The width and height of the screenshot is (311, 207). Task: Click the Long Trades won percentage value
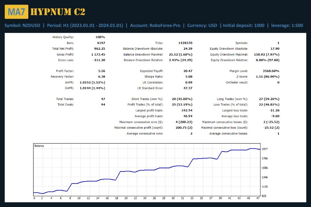(x=269, y=99)
